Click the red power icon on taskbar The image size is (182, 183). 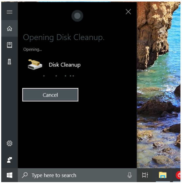coord(178,175)
